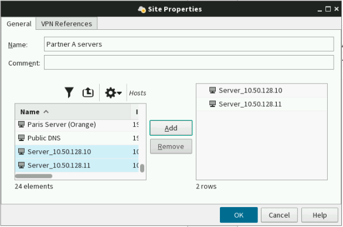Click host icon beside Paris Server (Orange)
Screen dimensions: 343x227
coord(22,125)
